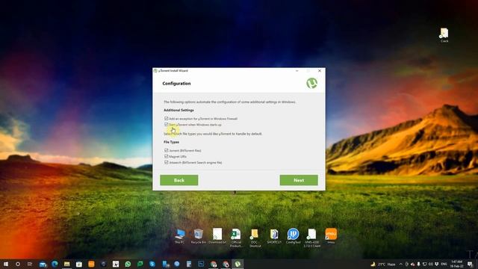478x269 pixels.
Task: Select the SHORTCUT desktop icon
Action: click(x=274, y=236)
